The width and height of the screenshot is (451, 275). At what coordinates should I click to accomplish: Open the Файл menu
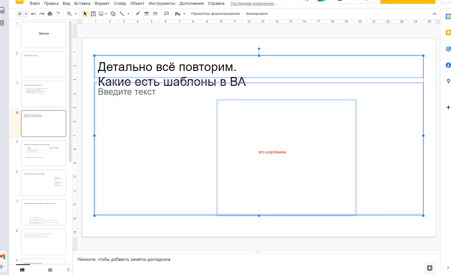point(35,4)
